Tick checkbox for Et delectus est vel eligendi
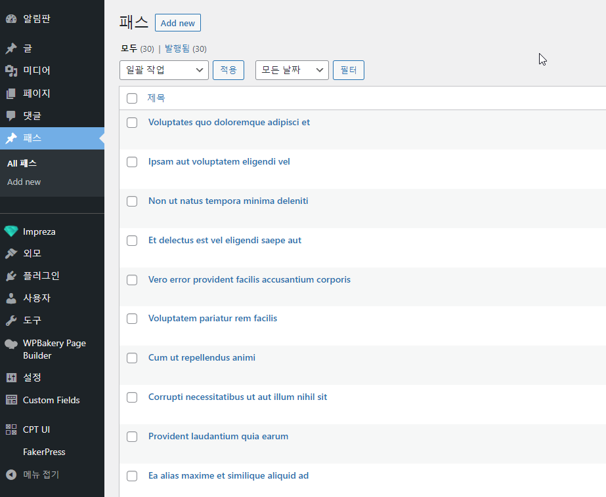The image size is (606, 497). point(132,241)
